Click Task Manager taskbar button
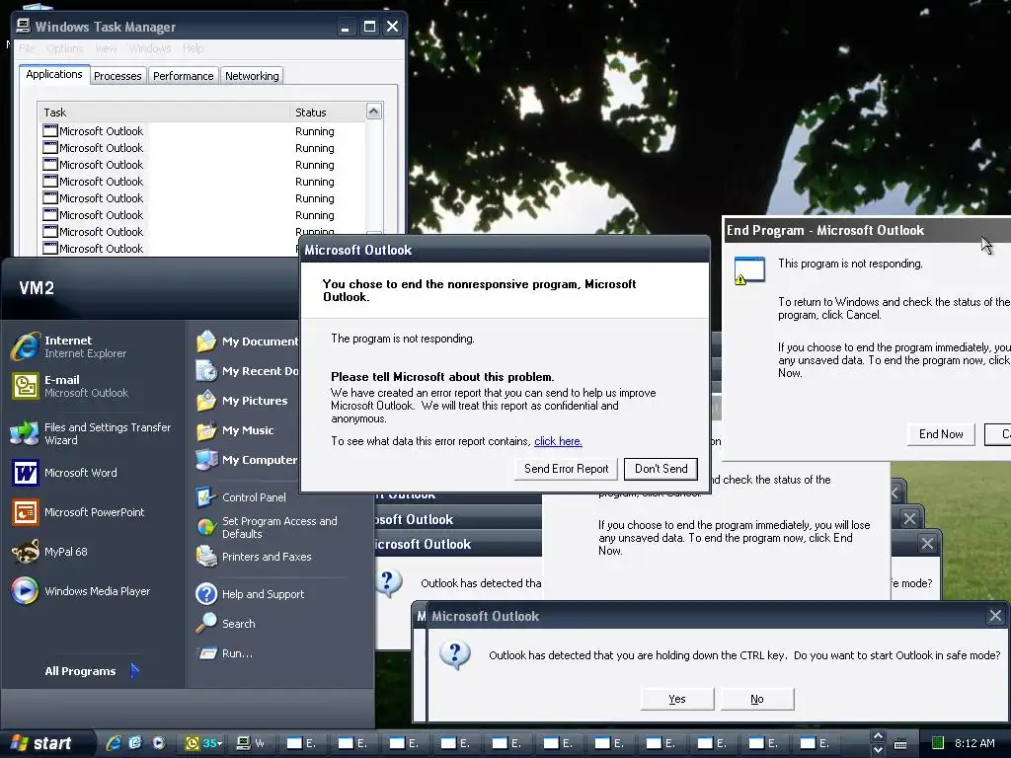The image size is (1011, 758). pos(252,743)
